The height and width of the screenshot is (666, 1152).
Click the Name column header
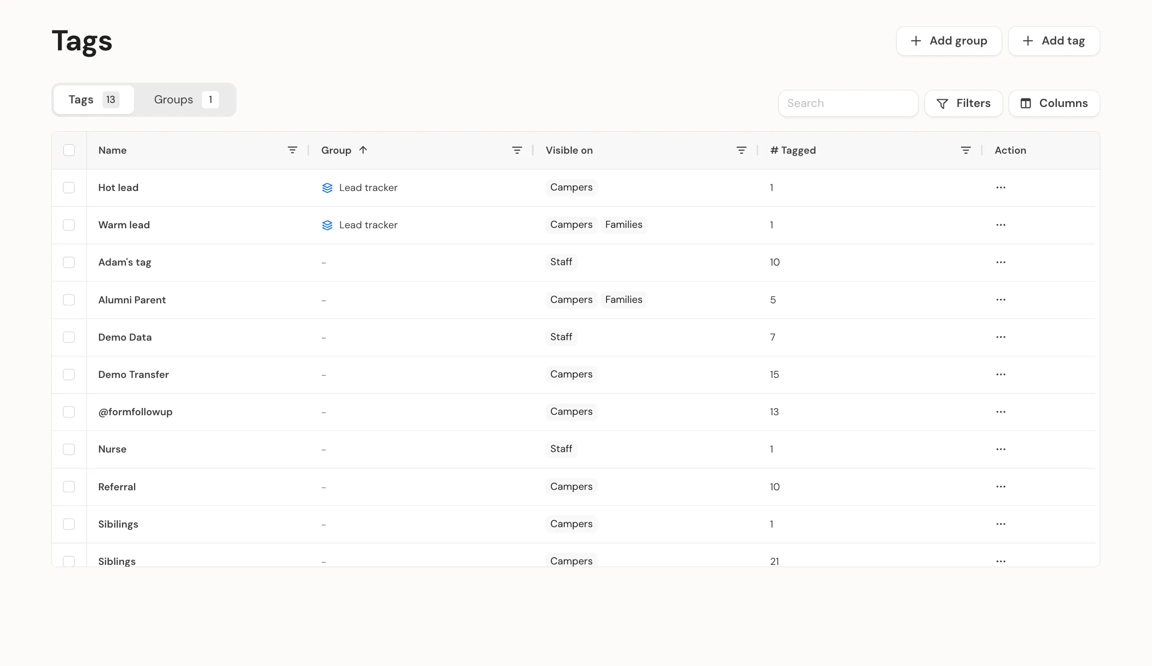tap(112, 150)
